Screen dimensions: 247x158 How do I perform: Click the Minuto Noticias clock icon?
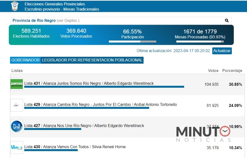(x=225, y=131)
